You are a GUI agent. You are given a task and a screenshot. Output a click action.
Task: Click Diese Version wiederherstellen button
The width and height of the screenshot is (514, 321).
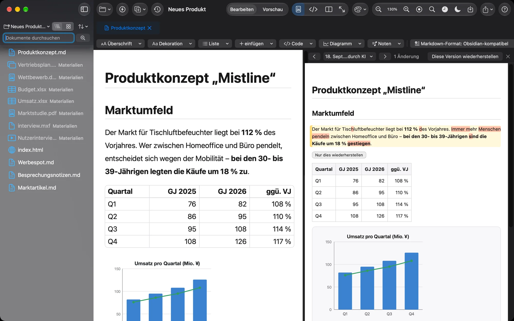pyautogui.click(x=465, y=56)
